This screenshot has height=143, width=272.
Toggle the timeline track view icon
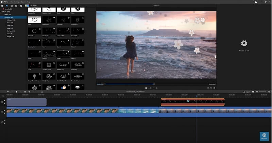(x=253, y=92)
